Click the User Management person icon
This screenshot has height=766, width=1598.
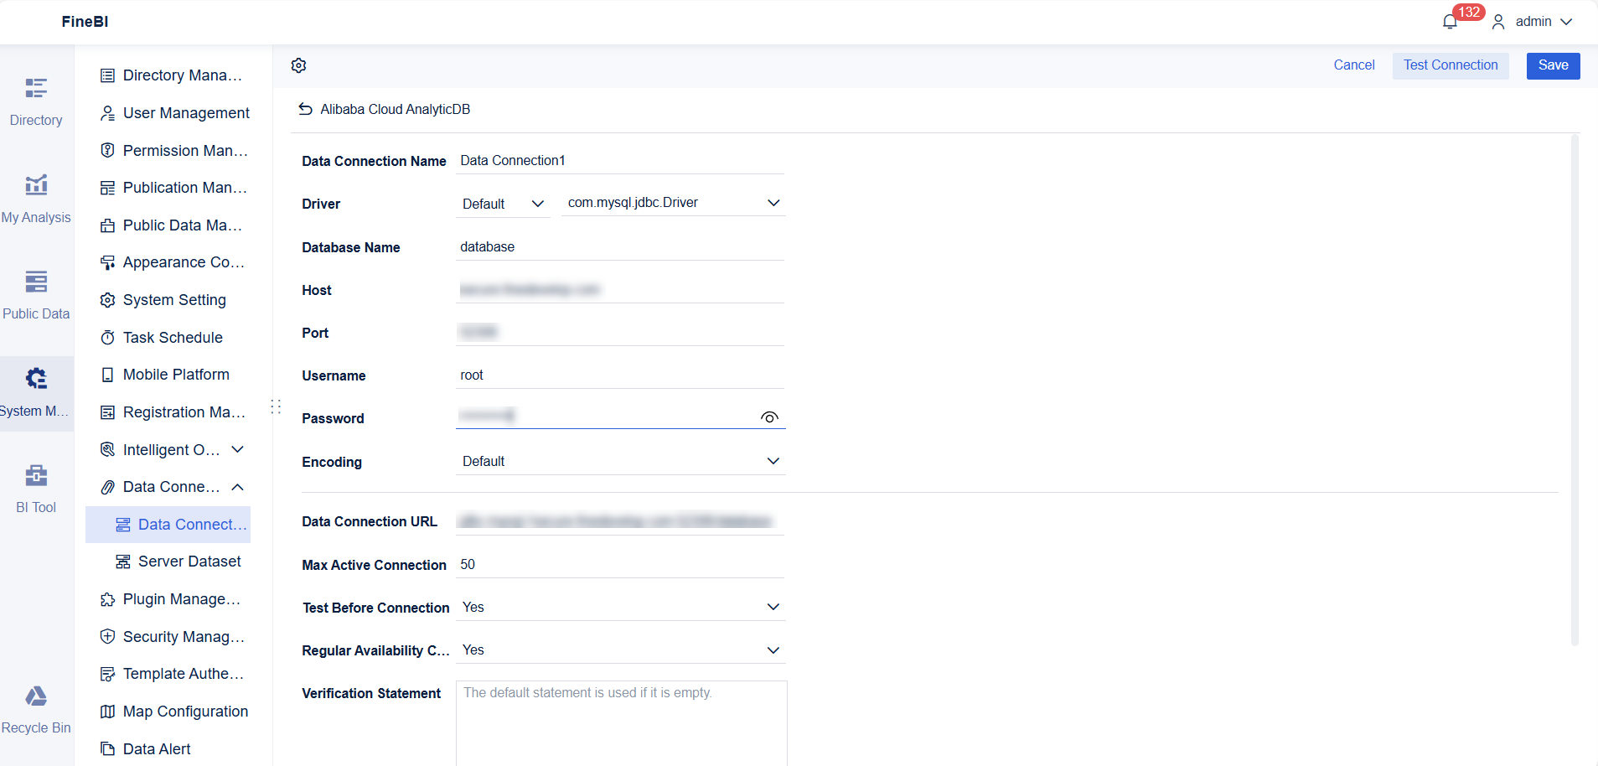(x=107, y=113)
